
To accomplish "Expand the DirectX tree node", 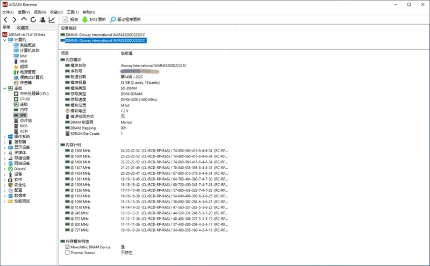I will 4,169.
